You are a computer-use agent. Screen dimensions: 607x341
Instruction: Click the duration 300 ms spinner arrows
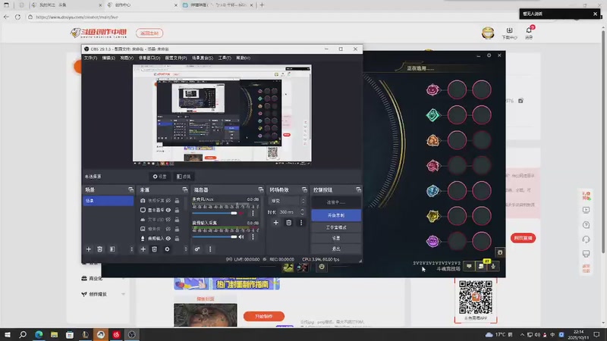point(302,212)
